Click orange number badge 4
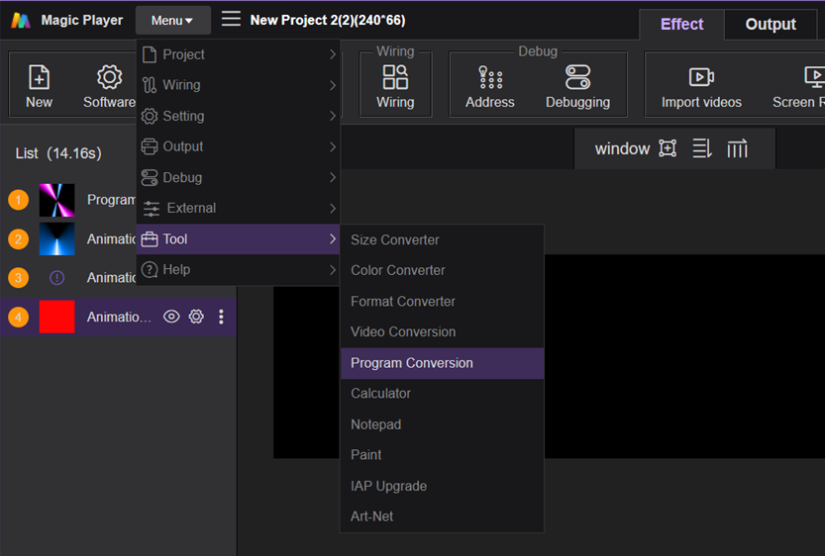The height and width of the screenshot is (556, 825). 19,317
